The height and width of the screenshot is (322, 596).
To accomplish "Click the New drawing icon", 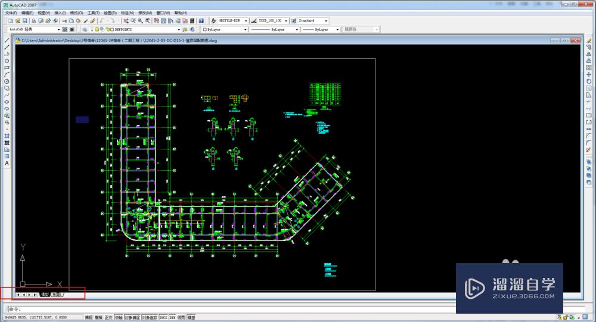I will click(10, 21).
